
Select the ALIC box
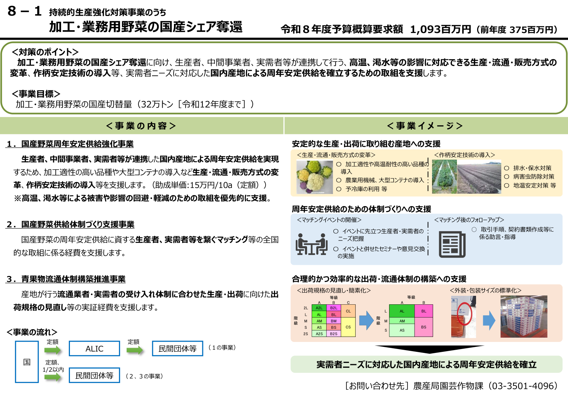coord(94,349)
